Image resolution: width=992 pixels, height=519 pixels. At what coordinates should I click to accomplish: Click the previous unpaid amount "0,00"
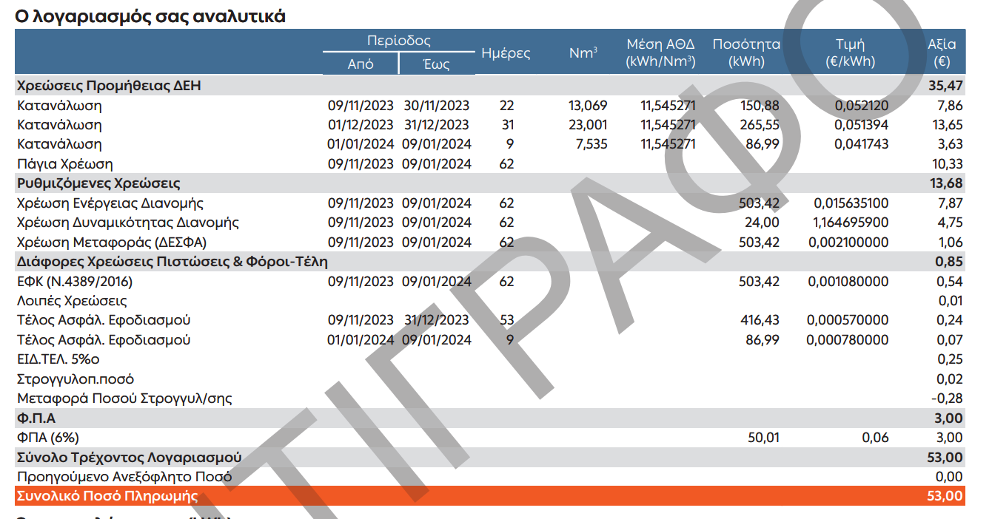pyautogui.click(x=949, y=477)
